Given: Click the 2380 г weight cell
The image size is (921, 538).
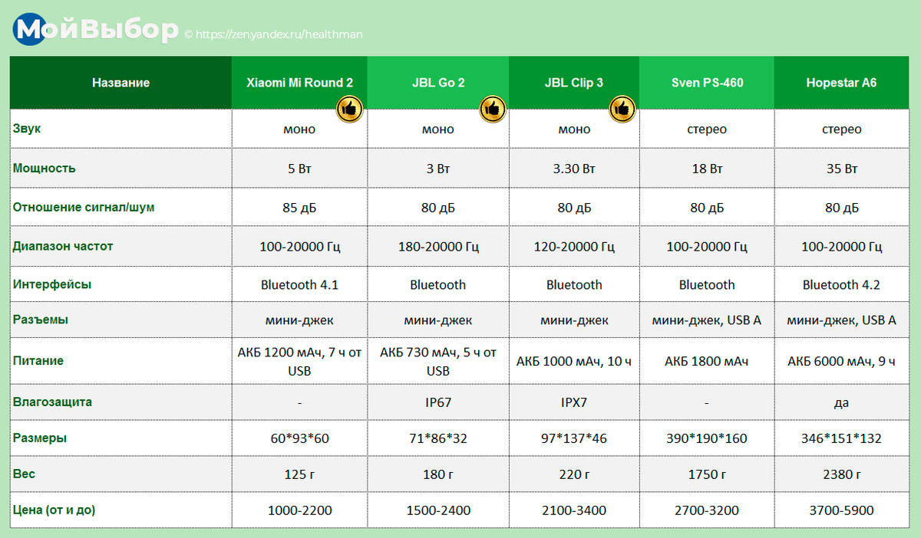Looking at the screenshot, I should click(x=841, y=474).
